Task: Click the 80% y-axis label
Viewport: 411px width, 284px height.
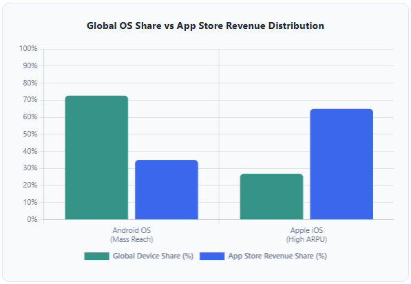Action: click(30, 83)
